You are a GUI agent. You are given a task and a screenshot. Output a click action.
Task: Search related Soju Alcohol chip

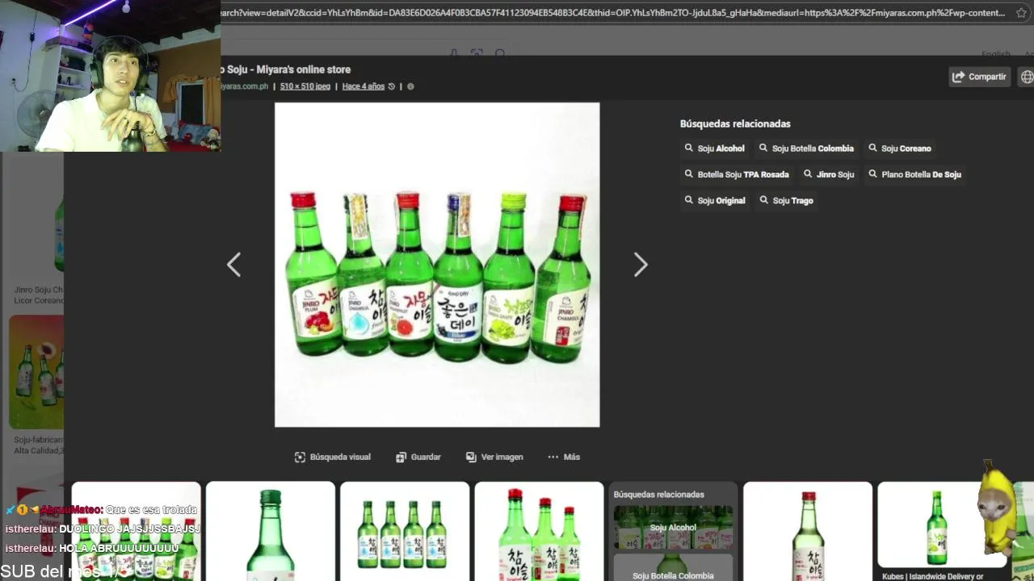tap(714, 148)
